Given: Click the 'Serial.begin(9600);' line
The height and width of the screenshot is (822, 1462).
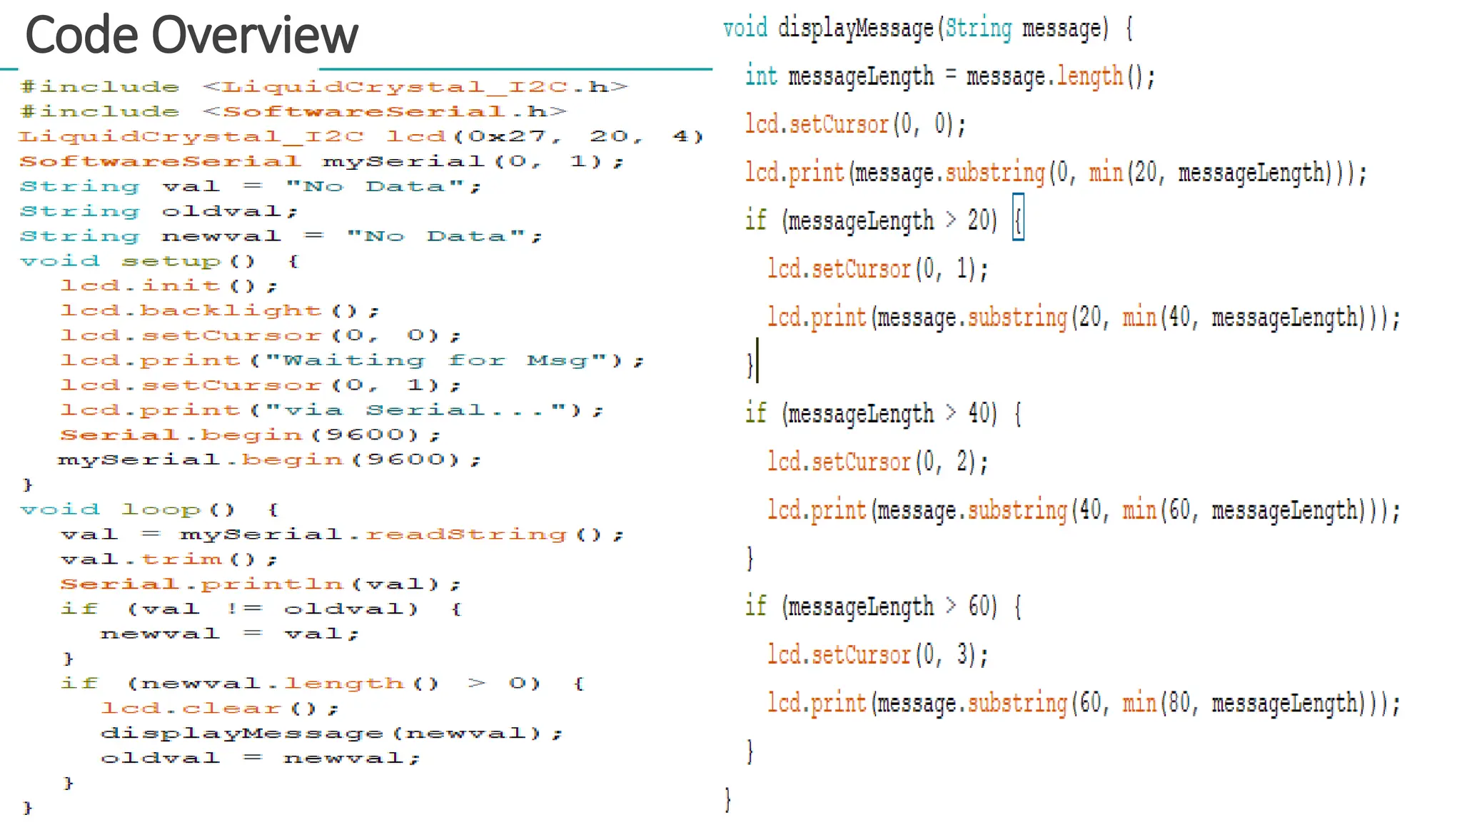Looking at the screenshot, I should [251, 435].
